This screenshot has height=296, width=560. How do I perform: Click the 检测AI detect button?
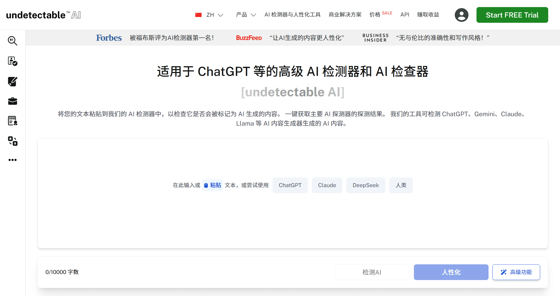[x=372, y=272]
